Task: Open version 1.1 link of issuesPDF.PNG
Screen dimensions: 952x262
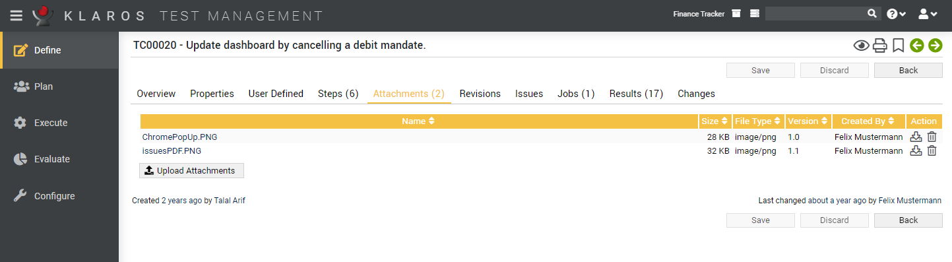Action: coord(794,150)
